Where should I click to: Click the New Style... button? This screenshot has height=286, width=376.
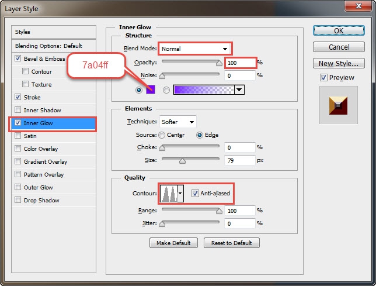[x=339, y=63]
